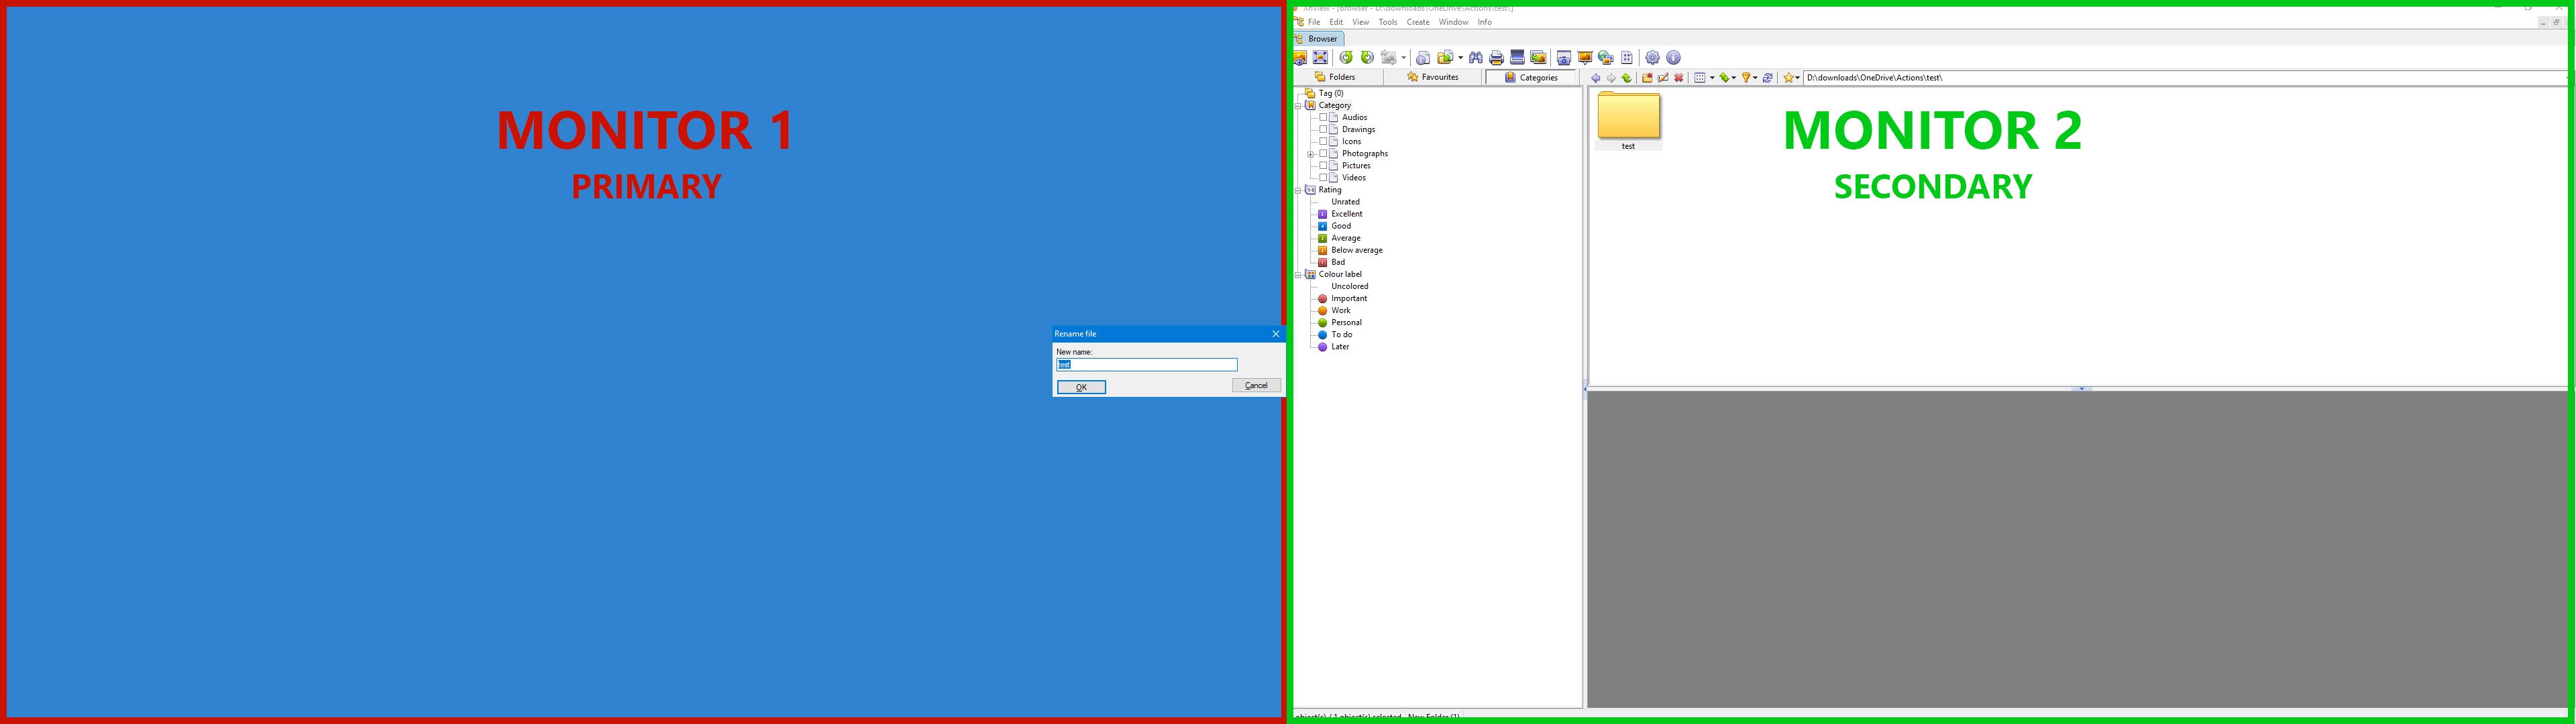
Task: Rotate left using green counterclockwise icon
Action: click(1346, 58)
